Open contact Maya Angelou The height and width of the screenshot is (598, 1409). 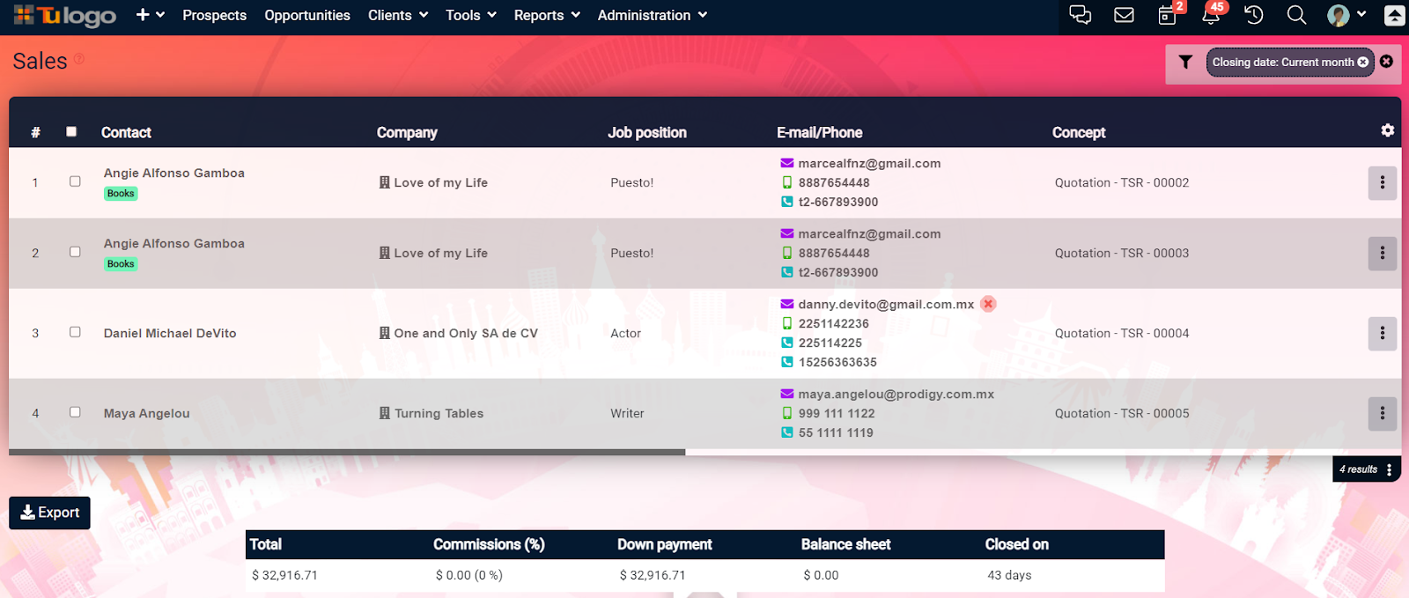click(x=146, y=413)
